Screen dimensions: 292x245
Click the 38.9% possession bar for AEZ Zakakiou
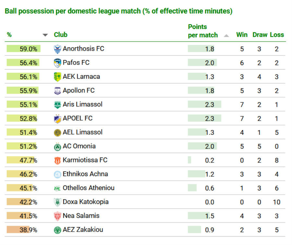tap(18, 230)
